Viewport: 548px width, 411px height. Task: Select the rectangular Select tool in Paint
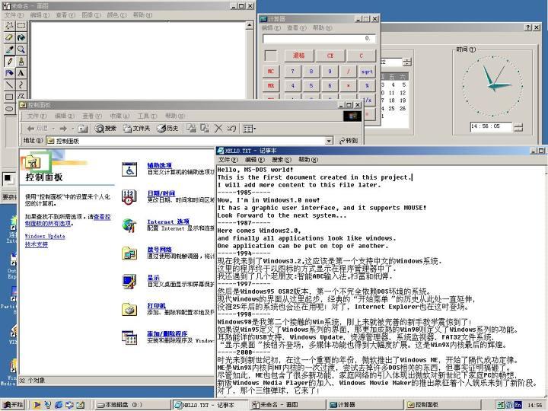21,26
